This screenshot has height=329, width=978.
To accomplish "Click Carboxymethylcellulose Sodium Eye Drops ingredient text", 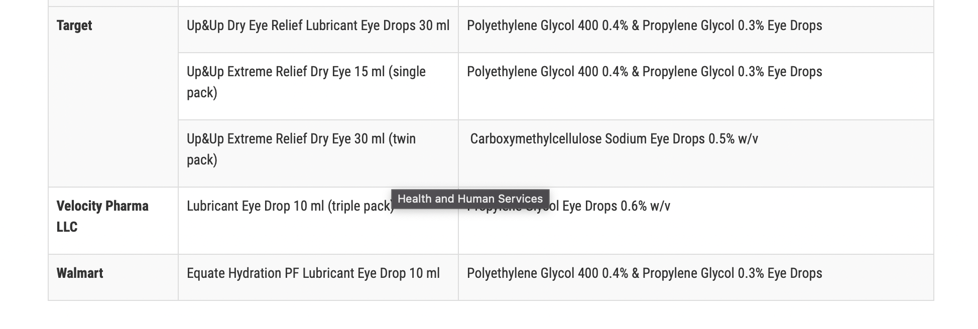I will point(587,139).
